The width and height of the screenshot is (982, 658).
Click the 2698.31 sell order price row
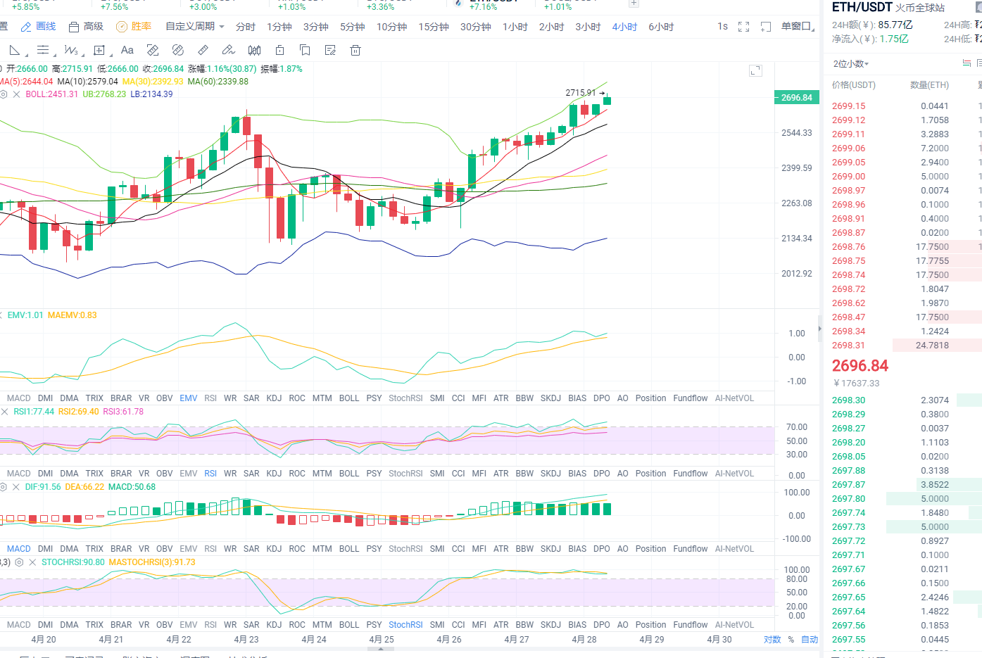tap(848, 346)
